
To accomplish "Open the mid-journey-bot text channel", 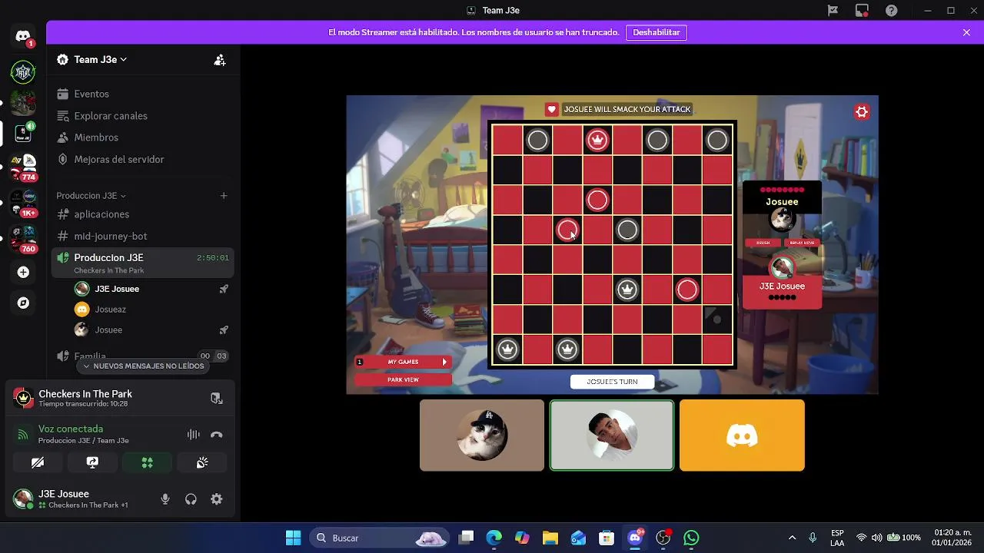I will click(x=143, y=236).
